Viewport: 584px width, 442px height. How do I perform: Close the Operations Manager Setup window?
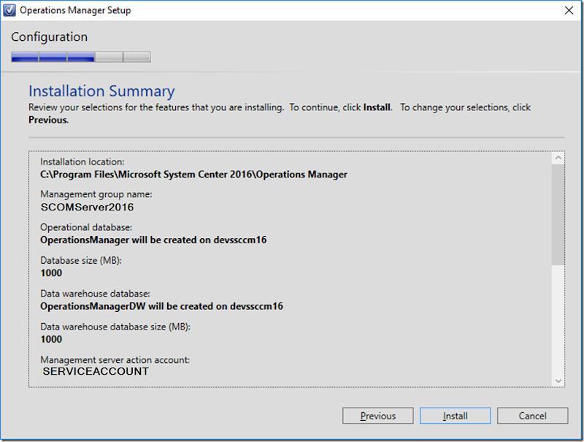point(569,10)
